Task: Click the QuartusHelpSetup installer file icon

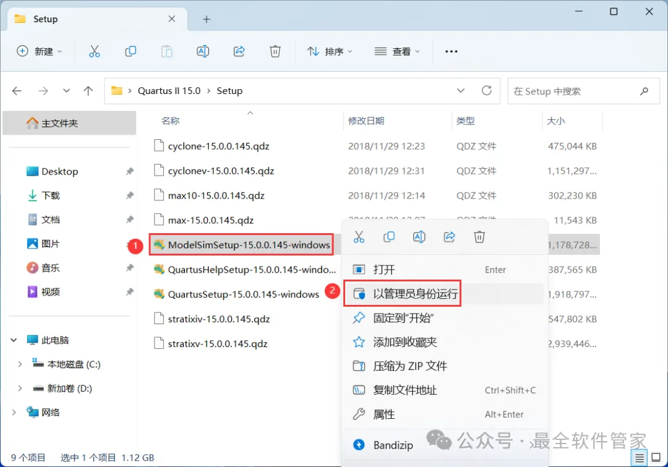Action: pyautogui.click(x=159, y=269)
